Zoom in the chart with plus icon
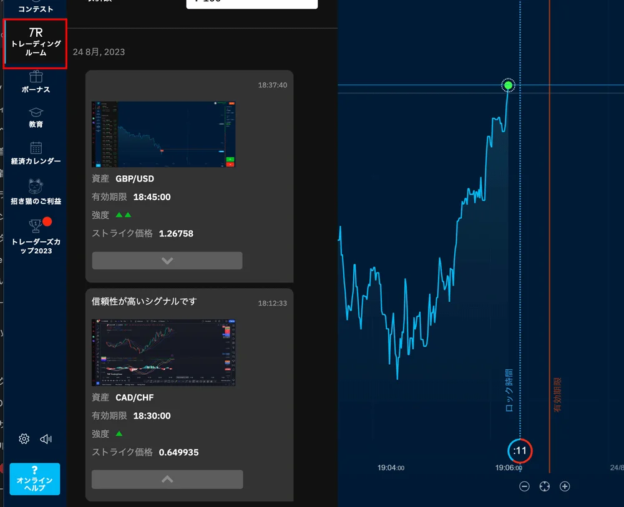The image size is (624, 507). (565, 486)
